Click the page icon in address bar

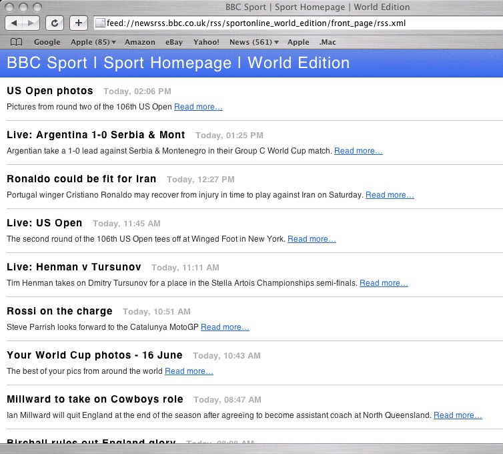[101, 23]
